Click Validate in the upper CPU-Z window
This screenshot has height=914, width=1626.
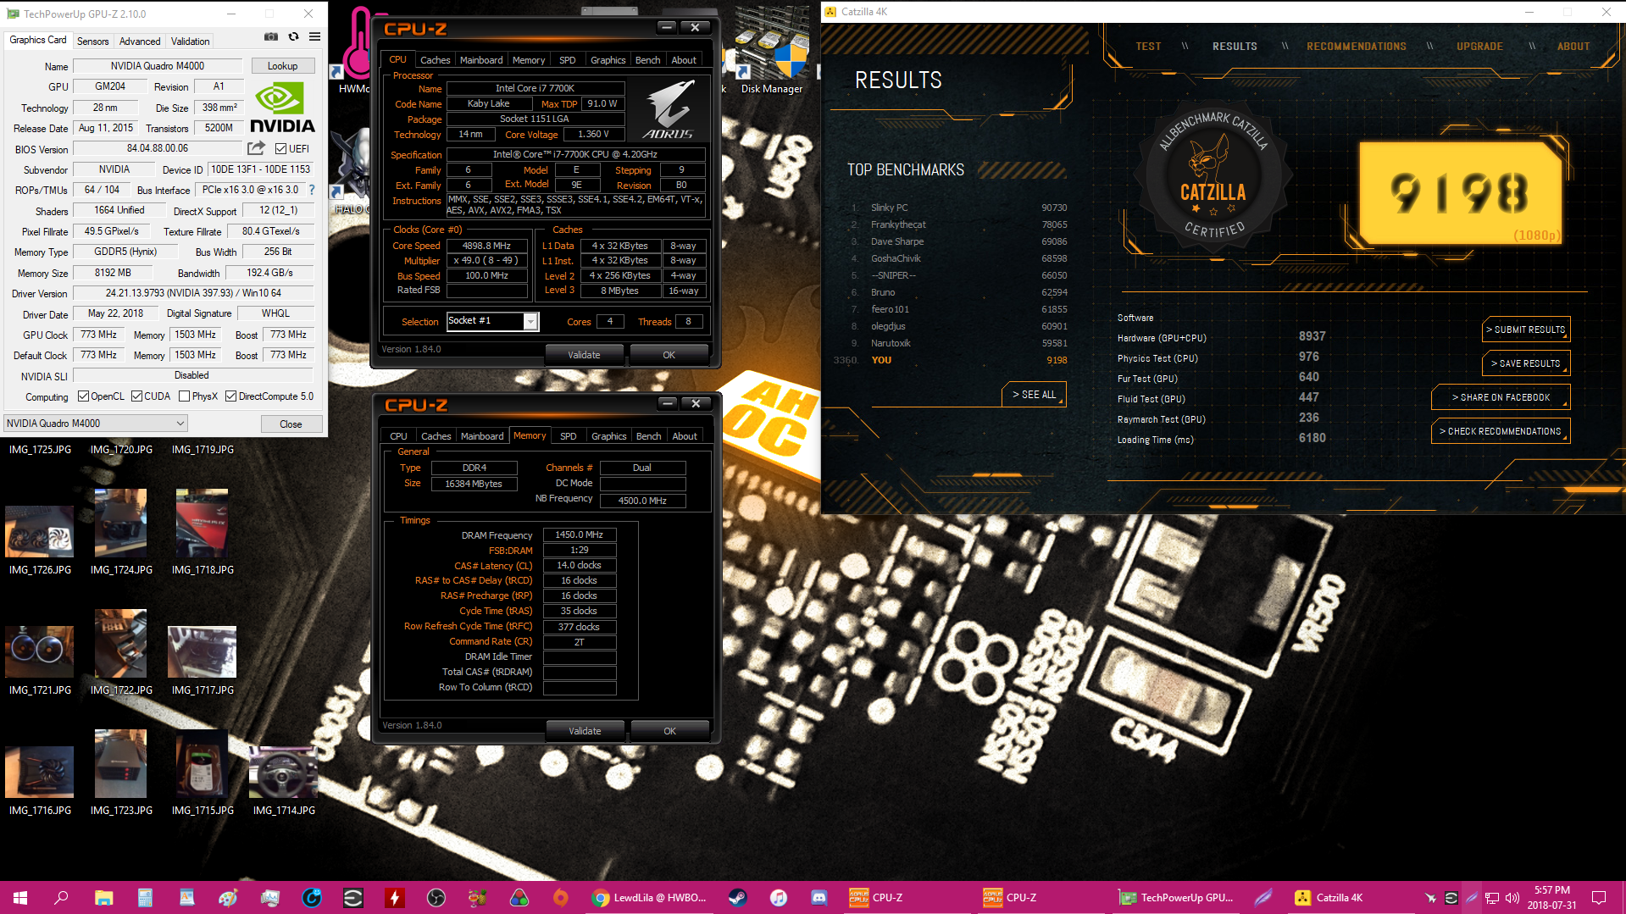[584, 355]
